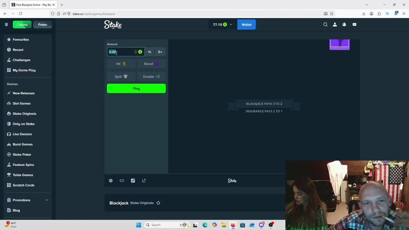Open game settings gear icon
409x230 pixels.
coord(111,180)
